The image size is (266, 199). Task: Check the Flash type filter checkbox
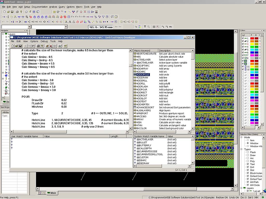pos(248,152)
